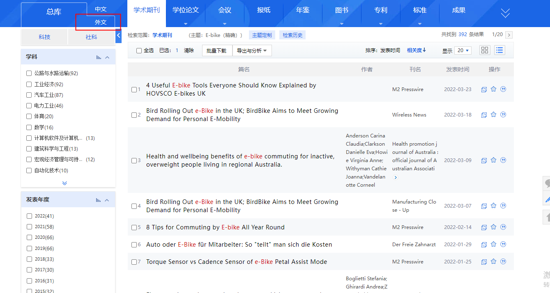
Task: Expand more databases with the top-right double chevron
Action: click(x=505, y=13)
